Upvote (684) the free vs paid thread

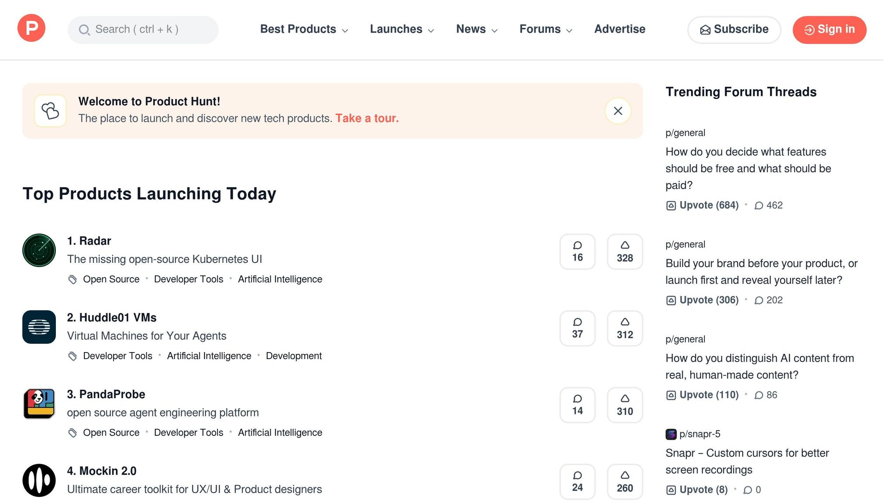pos(702,205)
